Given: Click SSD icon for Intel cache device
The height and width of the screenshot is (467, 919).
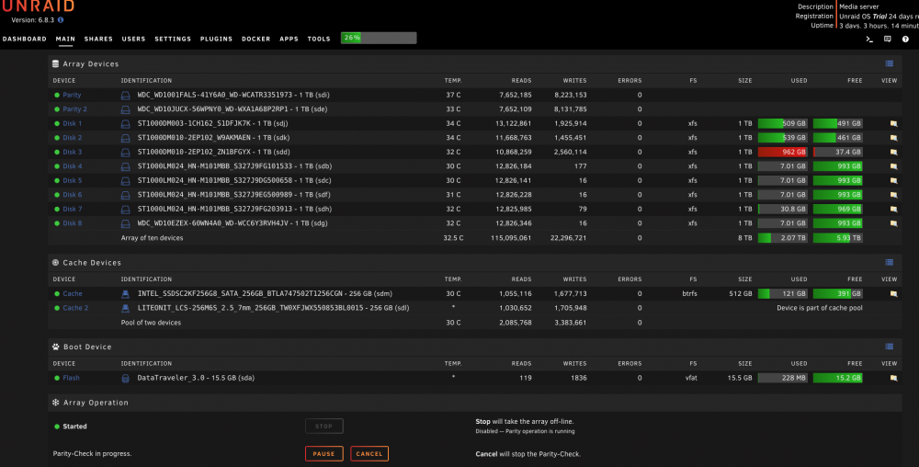Looking at the screenshot, I should 125,293.
